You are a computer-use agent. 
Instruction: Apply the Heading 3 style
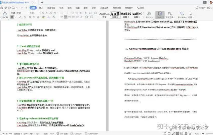coord(137,15)
